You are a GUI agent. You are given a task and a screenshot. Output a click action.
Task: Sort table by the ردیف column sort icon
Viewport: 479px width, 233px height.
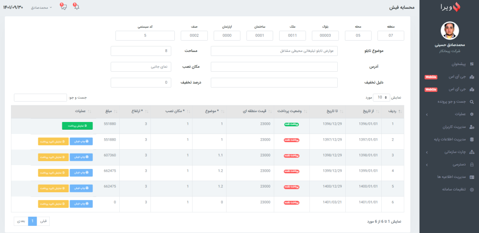coord(400,111)
